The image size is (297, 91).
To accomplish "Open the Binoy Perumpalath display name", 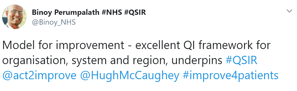I will click(x=89, y=13).
